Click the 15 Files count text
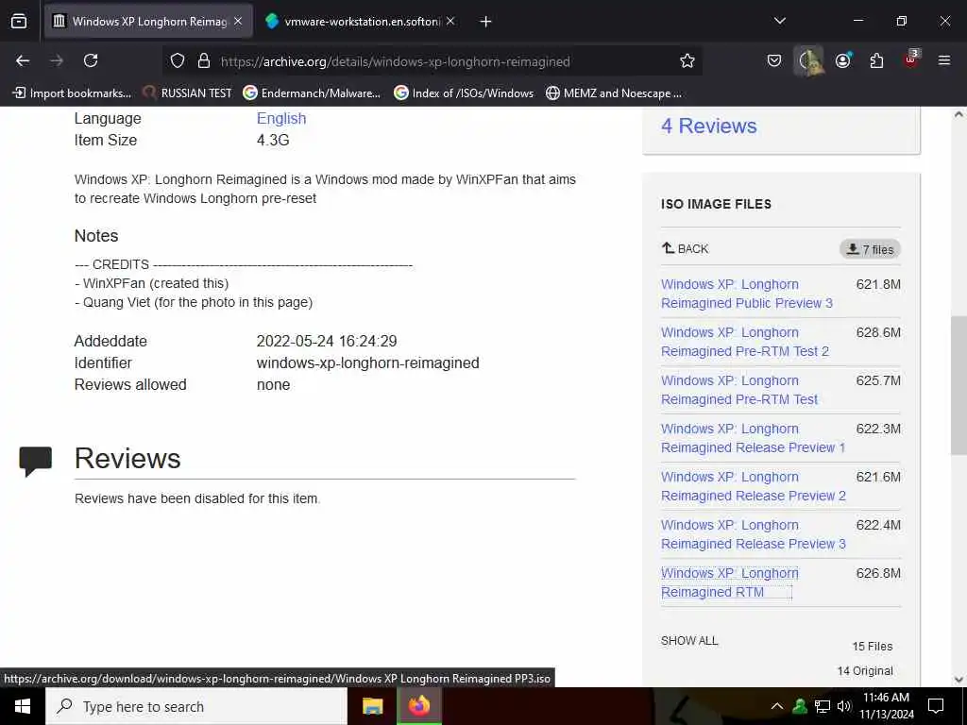Image resolution: width=967 pixels, height=725 pixels. click(x=872, y=646)
